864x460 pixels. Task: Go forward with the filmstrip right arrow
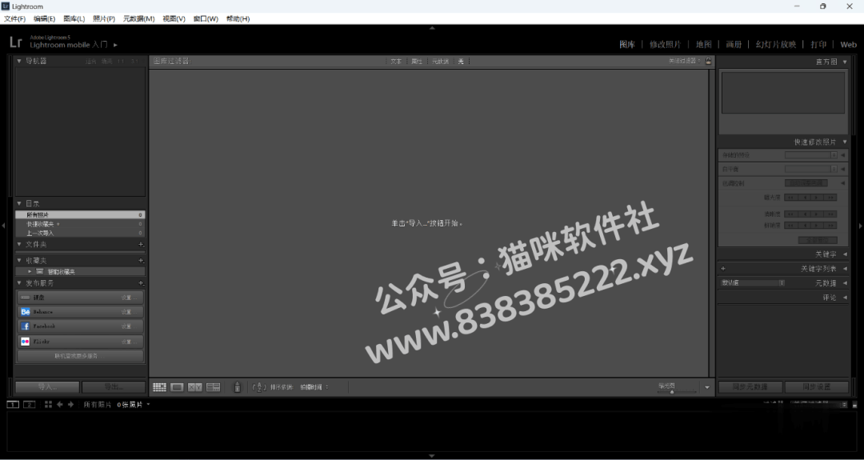pos(70,404)
